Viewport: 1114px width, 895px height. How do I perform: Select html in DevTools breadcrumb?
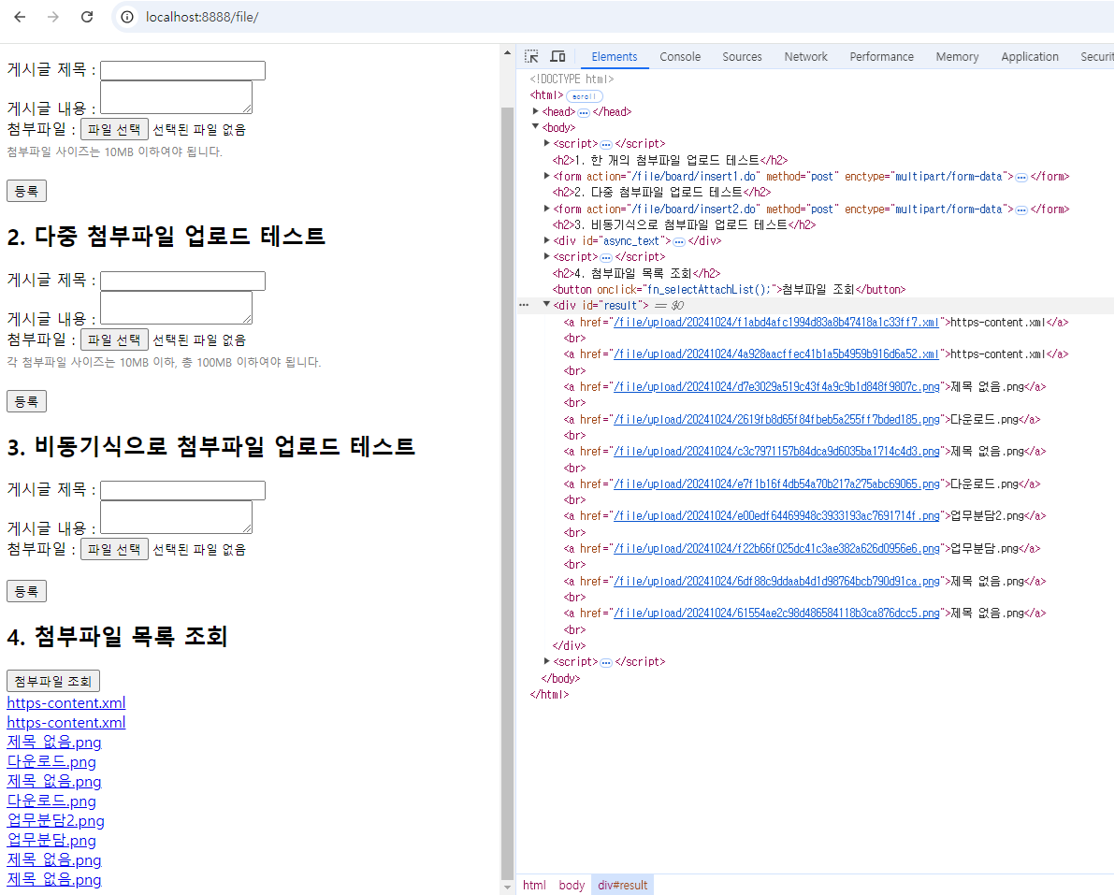pyautogui.click(x=534, y=885)
